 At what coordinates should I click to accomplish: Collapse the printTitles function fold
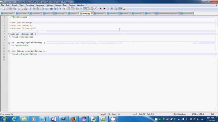tap(9, 51)
